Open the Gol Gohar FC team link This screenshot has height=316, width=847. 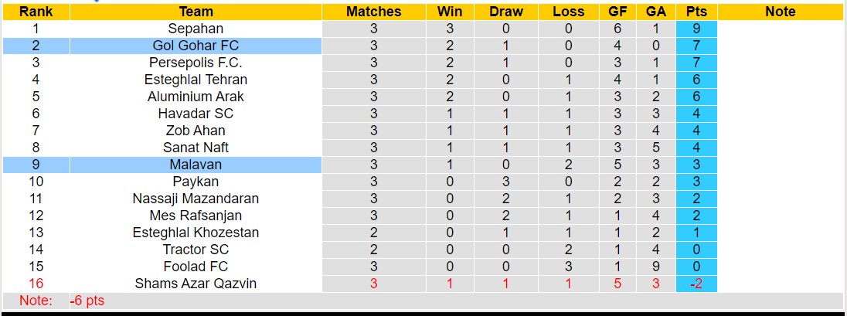(196, 46)
